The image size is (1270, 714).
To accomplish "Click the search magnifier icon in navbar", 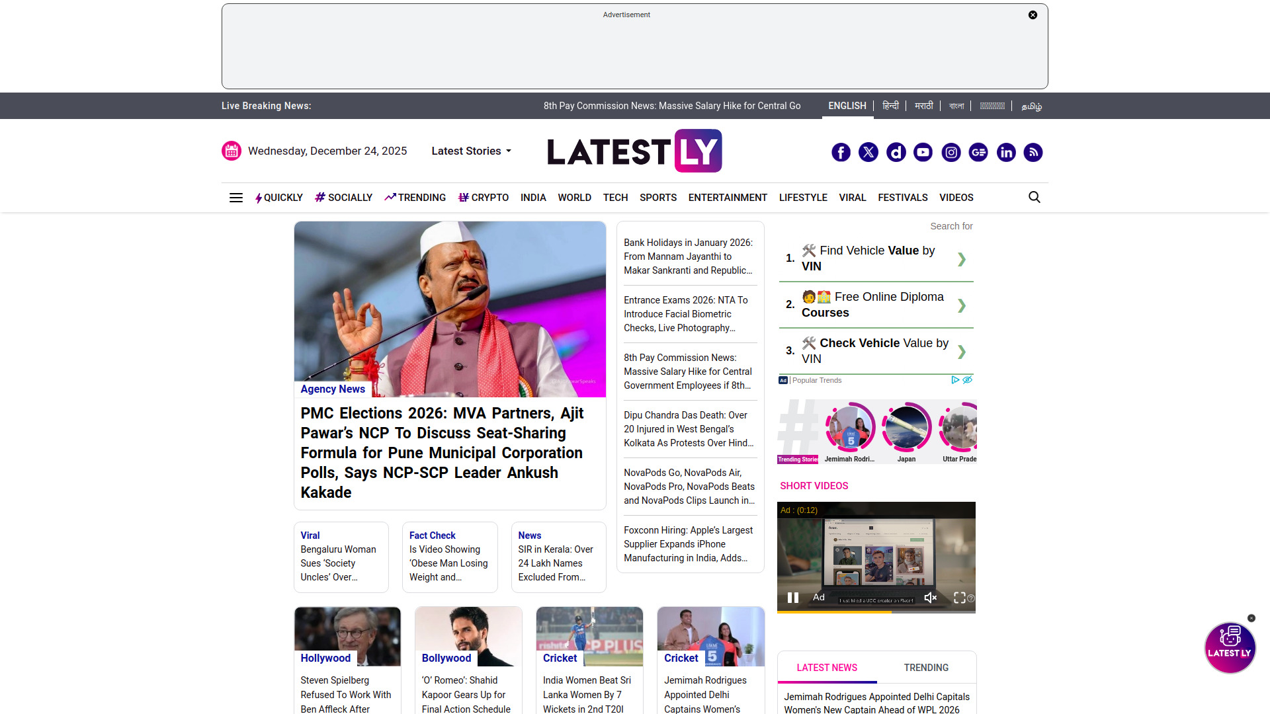I will point(1035,197).
